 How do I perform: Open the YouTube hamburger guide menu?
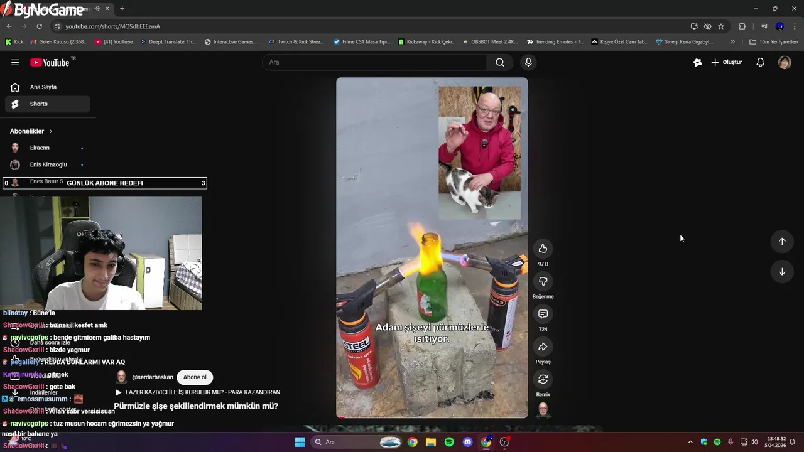tap(15, 62)
